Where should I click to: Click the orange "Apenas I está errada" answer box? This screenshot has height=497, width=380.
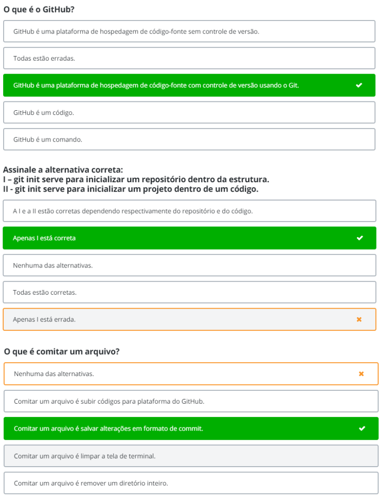click(179, 319)
